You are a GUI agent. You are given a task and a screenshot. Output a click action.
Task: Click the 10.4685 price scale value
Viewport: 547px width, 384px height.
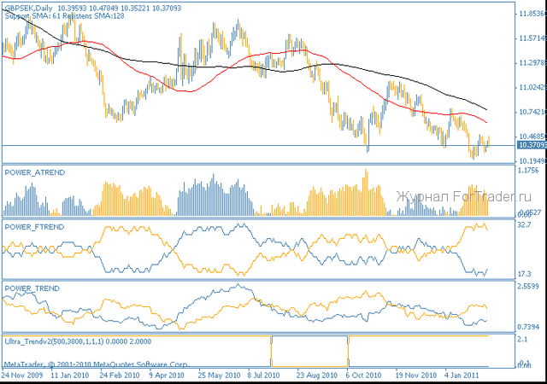pyautogui.click(x=532, y=137)
